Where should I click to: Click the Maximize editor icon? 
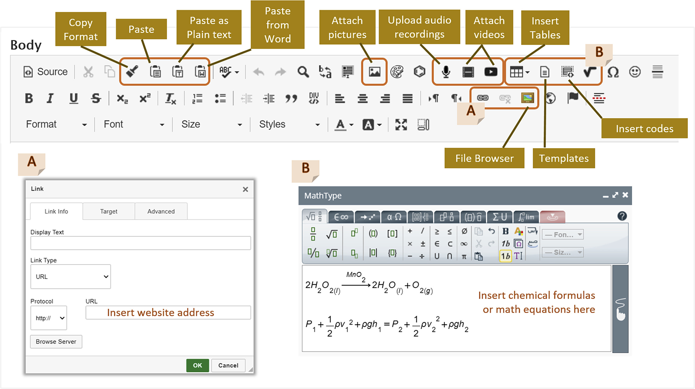[x=401, y=125]
